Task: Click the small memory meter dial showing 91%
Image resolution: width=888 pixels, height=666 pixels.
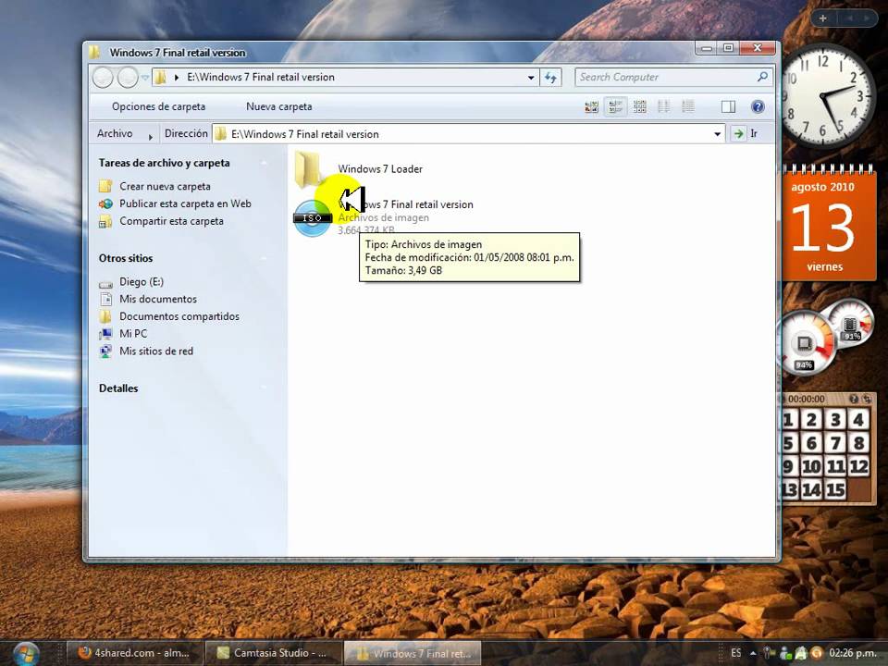Action: tap(851, 325)
